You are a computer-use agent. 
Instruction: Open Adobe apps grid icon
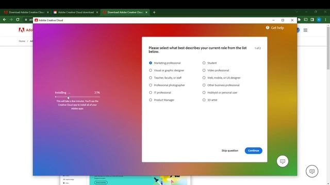(x=305, y=30)
